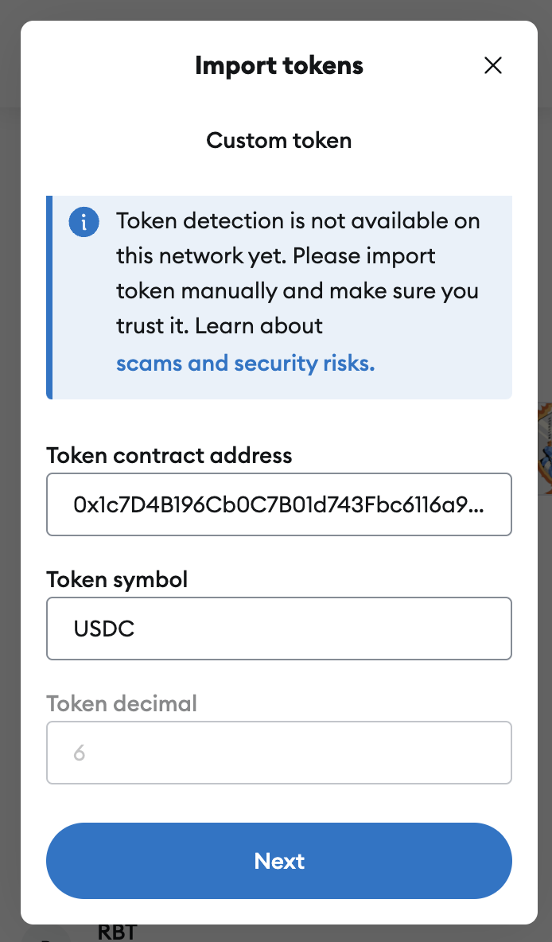The width and height of the screenshot is (552, 942).
Task: Click the token detection warning text
Action: (x=297, y=256)
